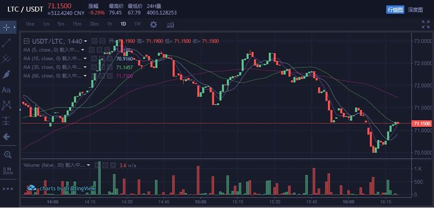
Task: Click the zoom in magnifier tool
Action: tap(8, 155)
